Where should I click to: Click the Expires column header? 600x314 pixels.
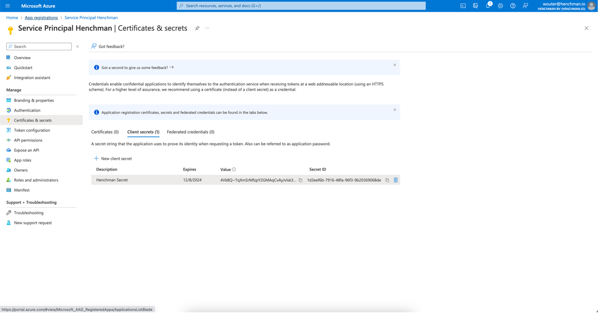pos(190,170)
